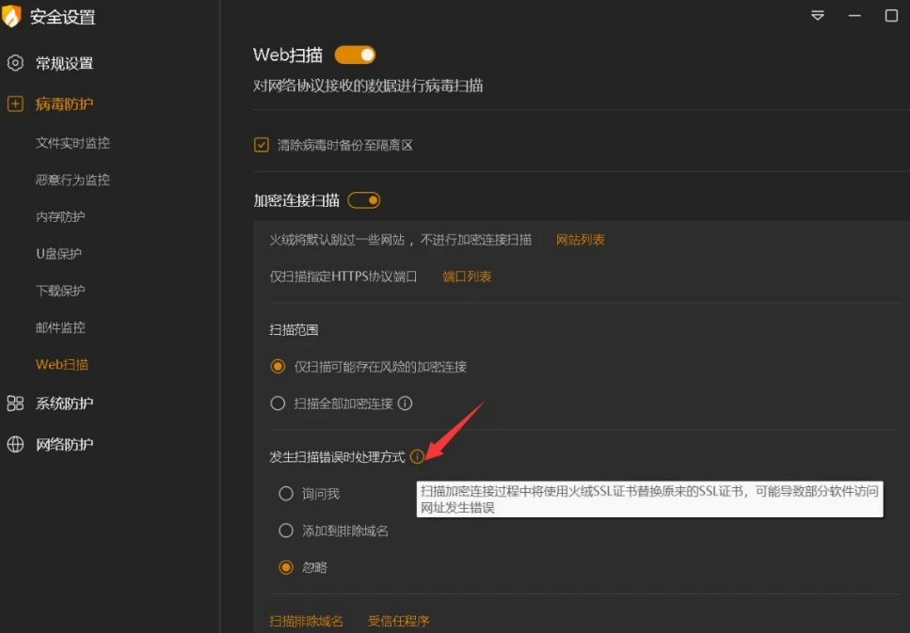
Task: Minimize the security settings window
Action: (x=854, y=16)
